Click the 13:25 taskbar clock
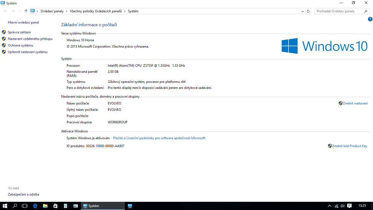Image resolution: width=373 pixels, height=210 pixels. click(362, 206)
